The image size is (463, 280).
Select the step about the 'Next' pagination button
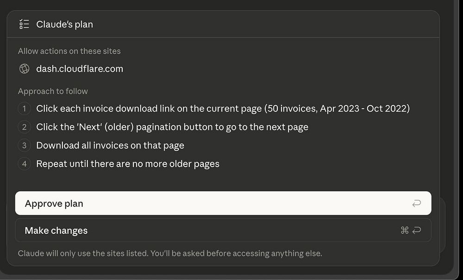tap(172, 127)
